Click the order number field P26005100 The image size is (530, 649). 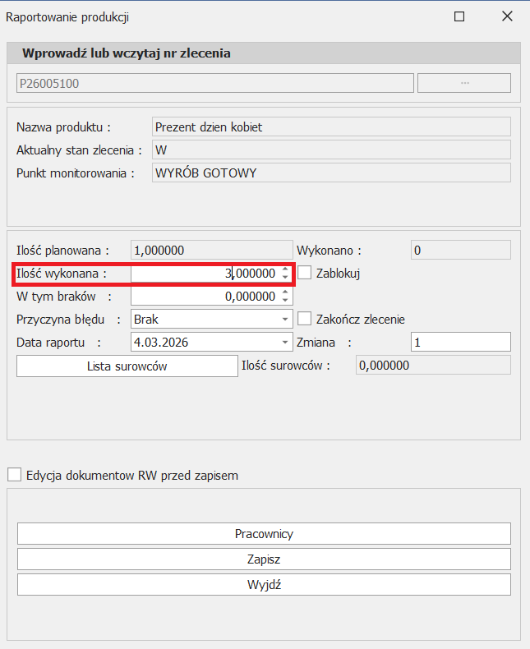[214, 83]
